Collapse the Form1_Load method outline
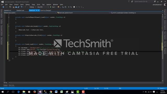Viewport: 167px width, 94px height. pos(9,44)
